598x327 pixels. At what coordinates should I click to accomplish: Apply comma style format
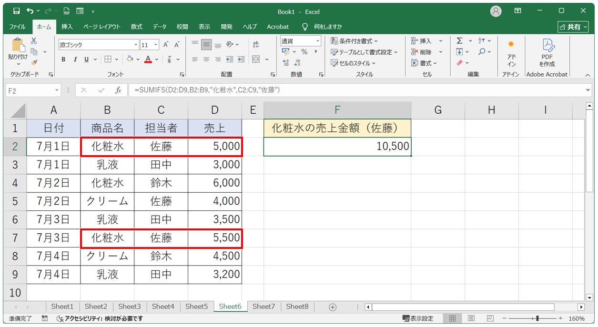point(315,51)
